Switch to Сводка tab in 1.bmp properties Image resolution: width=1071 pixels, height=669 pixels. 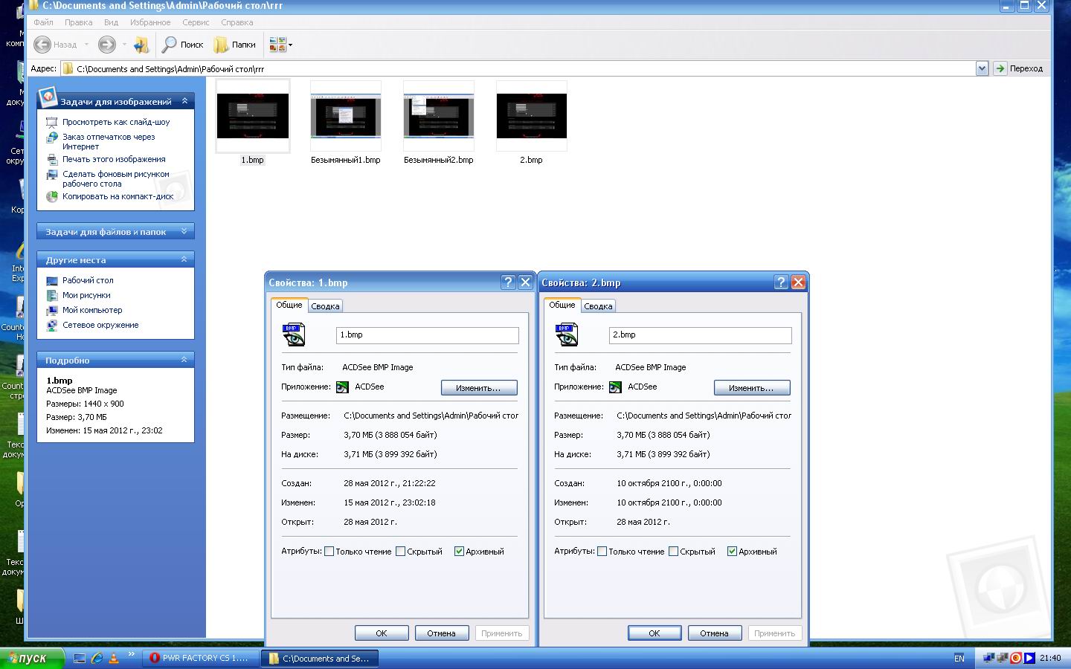325,306
